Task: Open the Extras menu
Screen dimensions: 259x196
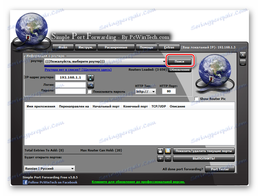Action: click(x=169, y=47)
